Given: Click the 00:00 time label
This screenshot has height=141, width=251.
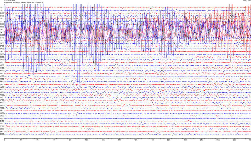Looking at the screenshot, I should click(x=2, y=8).
